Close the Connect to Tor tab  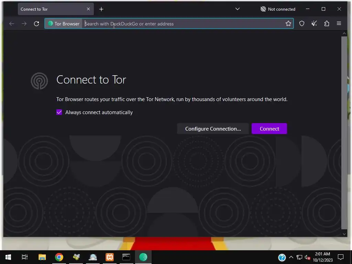coord(88,9)
